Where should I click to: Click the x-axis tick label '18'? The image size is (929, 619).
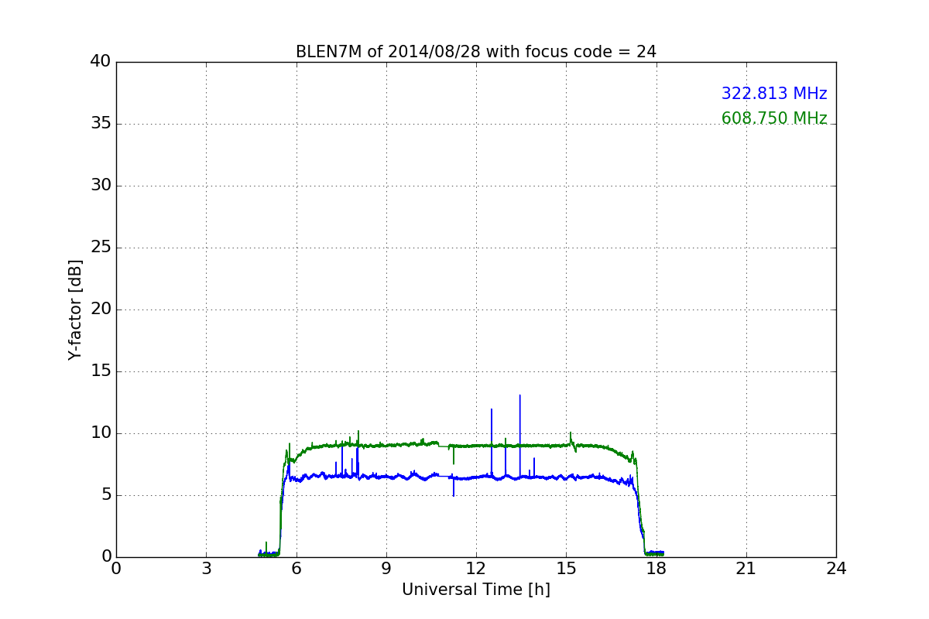click(656, 569)
